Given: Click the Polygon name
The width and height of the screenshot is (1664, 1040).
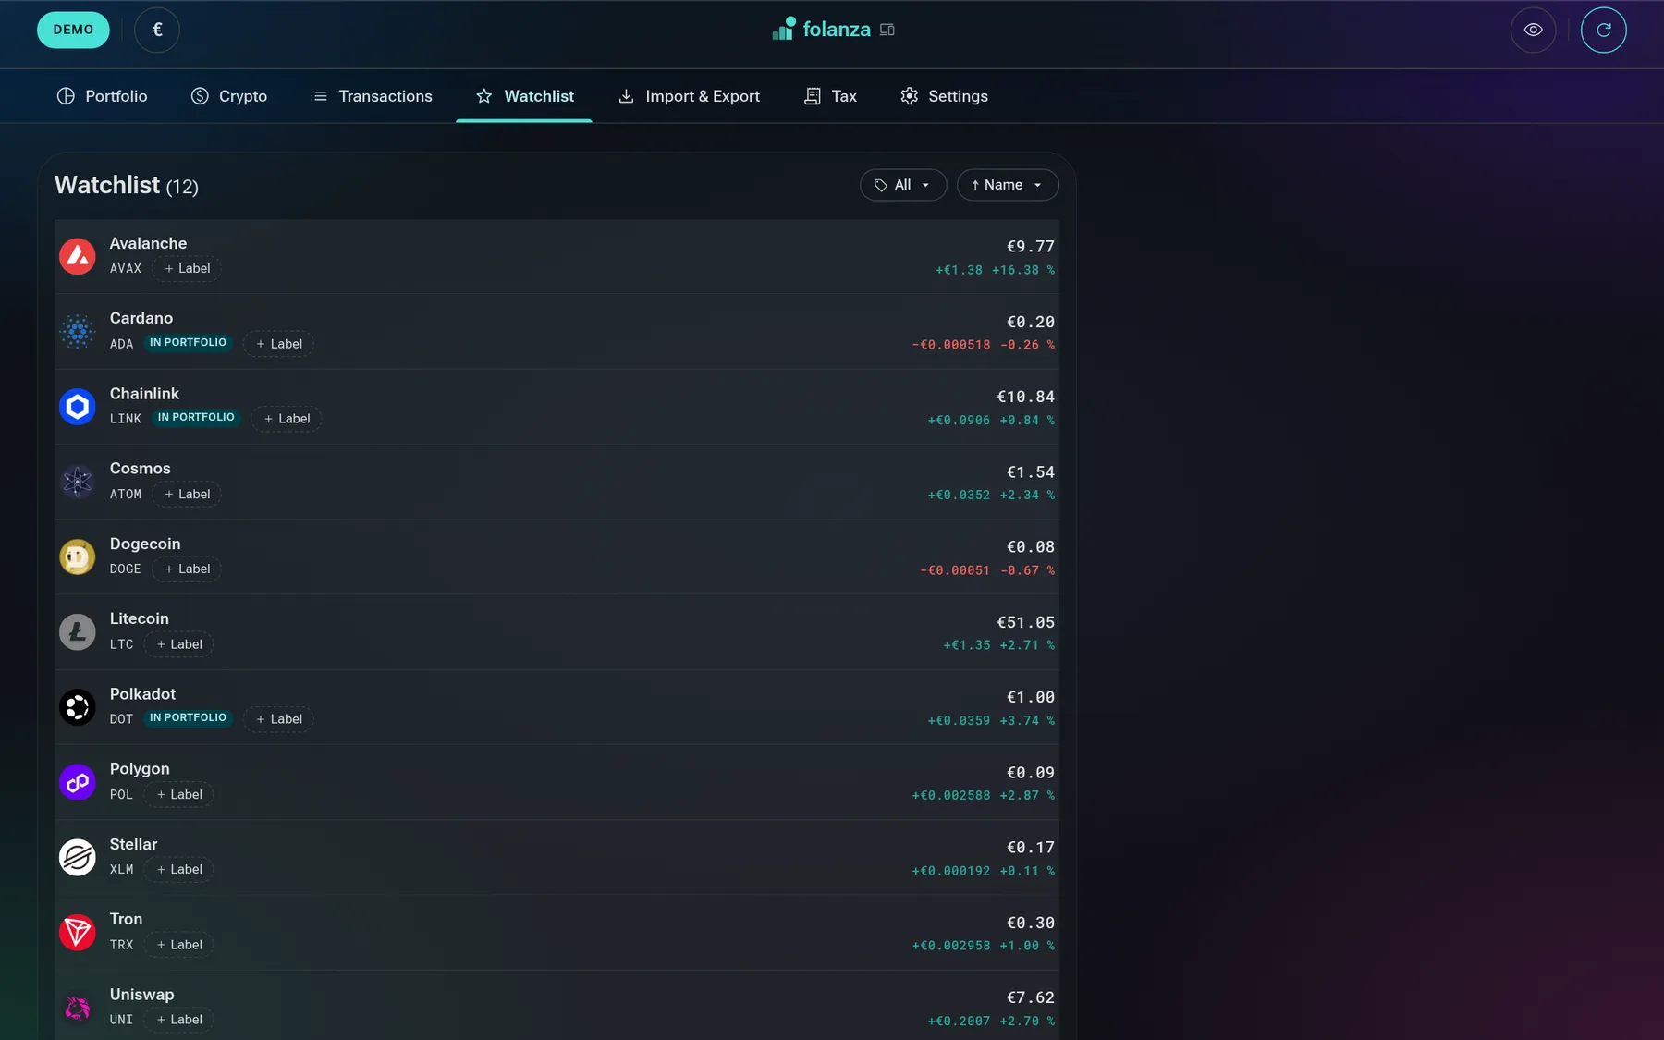Looking at the screenshot, I should (x=140, y=769).
